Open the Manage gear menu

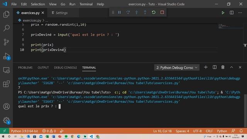pyautogui.click(x=6, y=120)
